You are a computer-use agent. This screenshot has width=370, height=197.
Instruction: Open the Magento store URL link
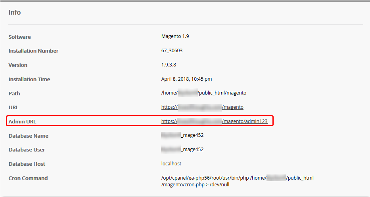[202, 107]
